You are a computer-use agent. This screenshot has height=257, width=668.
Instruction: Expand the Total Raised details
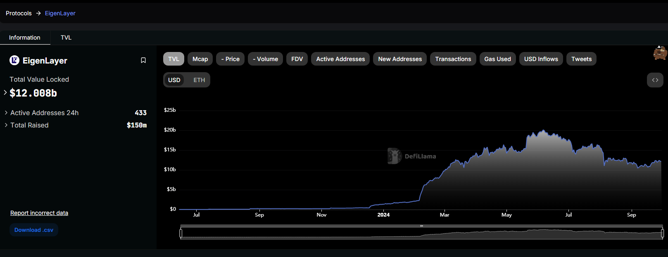[x=6, y=125]
